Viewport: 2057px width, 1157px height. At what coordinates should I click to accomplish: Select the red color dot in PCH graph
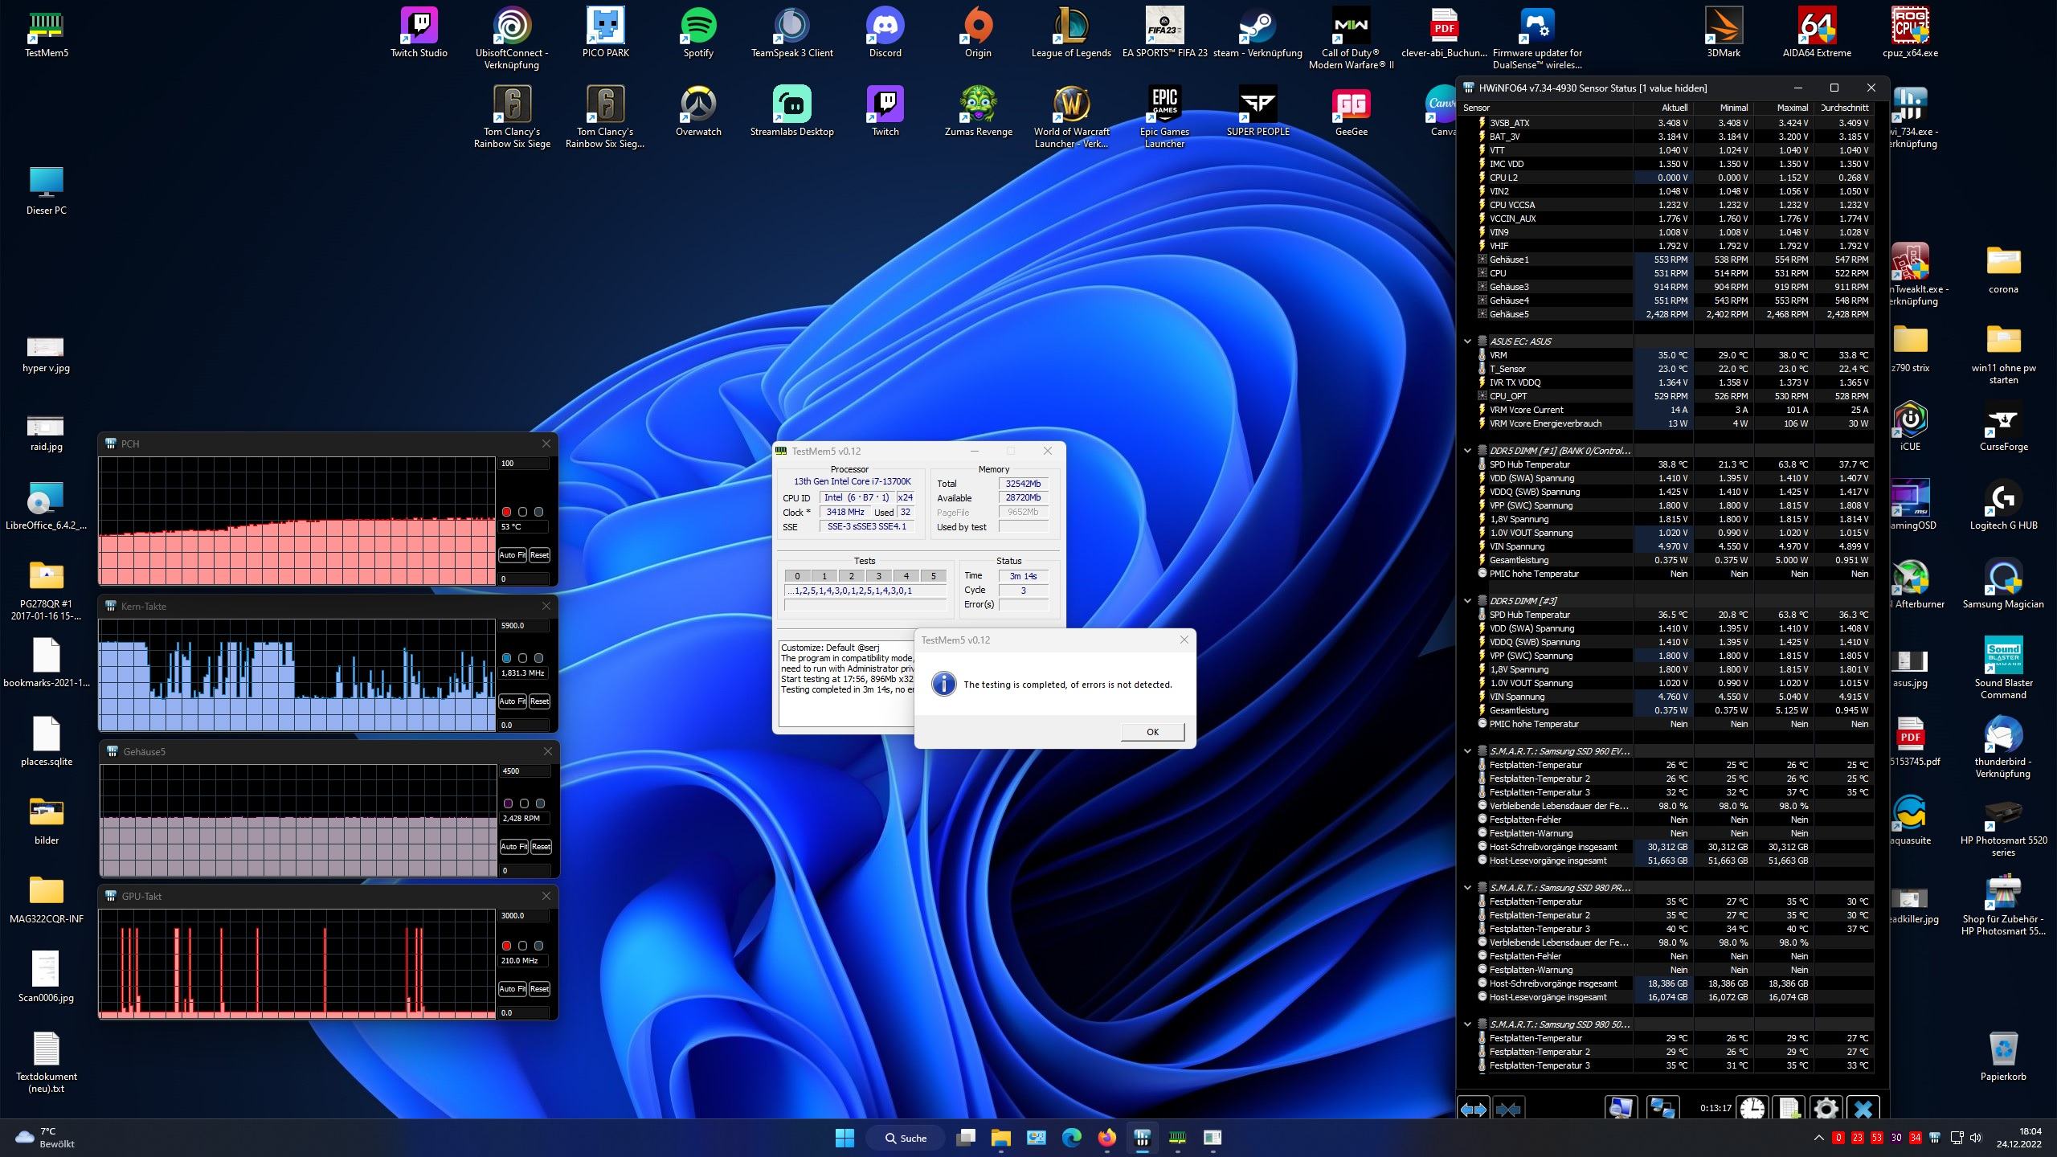[506, 512]
